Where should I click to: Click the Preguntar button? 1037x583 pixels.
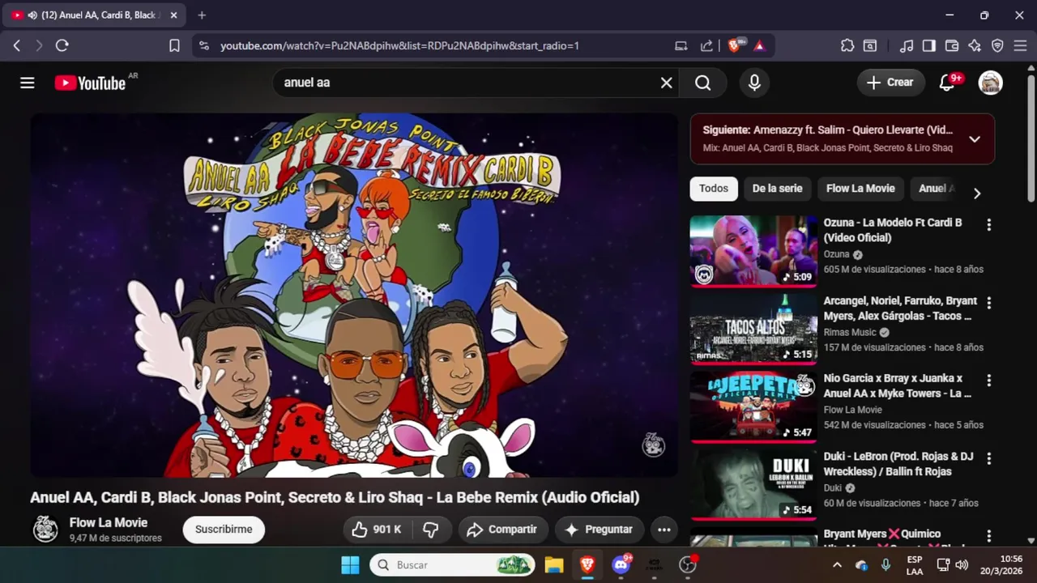pyautogui.click(x=599, y=530)
